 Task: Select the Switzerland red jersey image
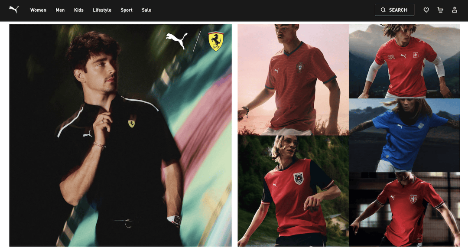(x=404, y=61)
